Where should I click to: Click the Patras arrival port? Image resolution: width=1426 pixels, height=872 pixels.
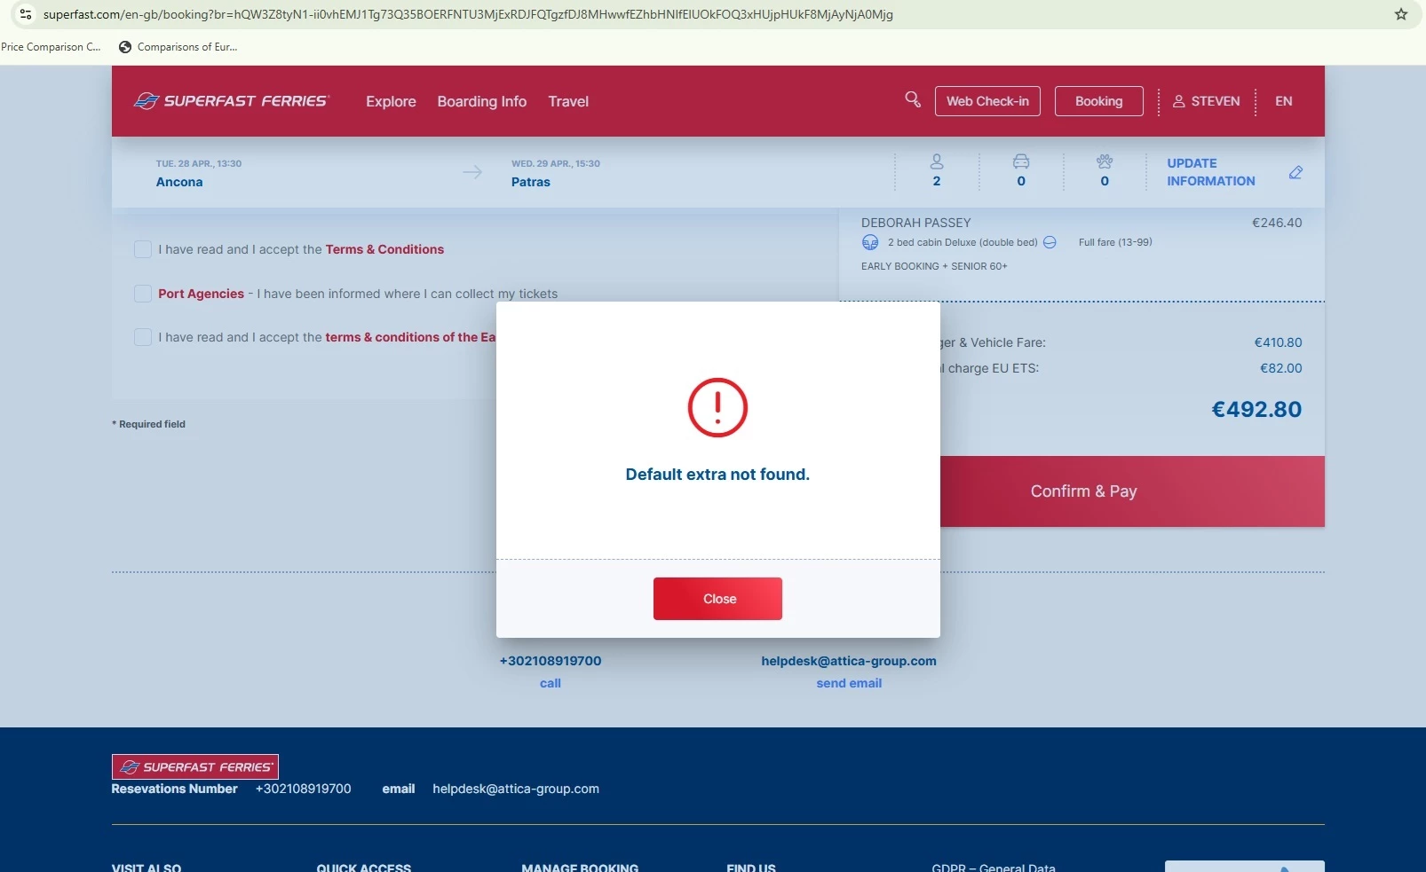click(x=531, y=182)
